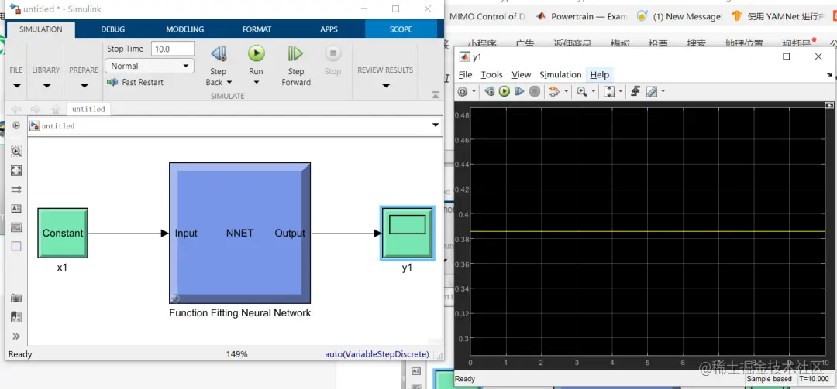Click the Highlight Simulink Block icon in scope
This screenshot has height=389, width=837.
(x=554, y=92)
